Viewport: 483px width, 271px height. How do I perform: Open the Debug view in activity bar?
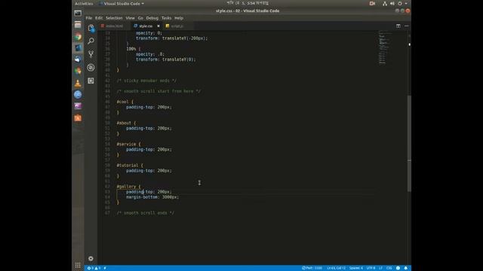91,67
